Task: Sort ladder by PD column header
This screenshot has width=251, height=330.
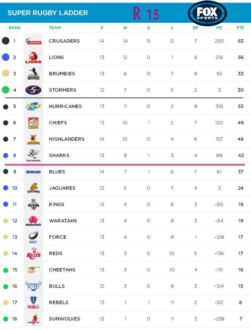Action: 219,28
